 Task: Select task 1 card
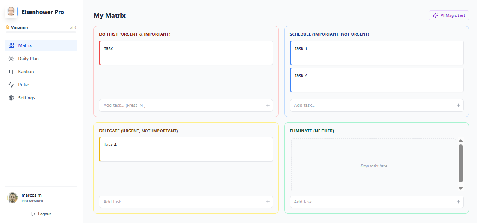(x=186, y=53)
